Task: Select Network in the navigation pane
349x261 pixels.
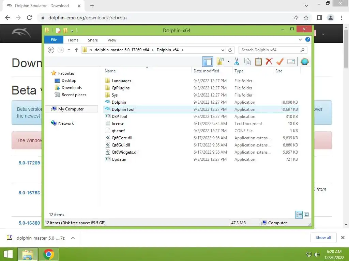Action: pyautogui.click(x=66, y=123)
